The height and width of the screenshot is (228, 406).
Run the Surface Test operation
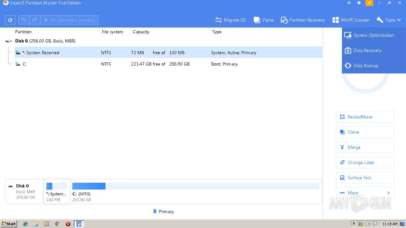pyautogui.click(x=365, y=178)
